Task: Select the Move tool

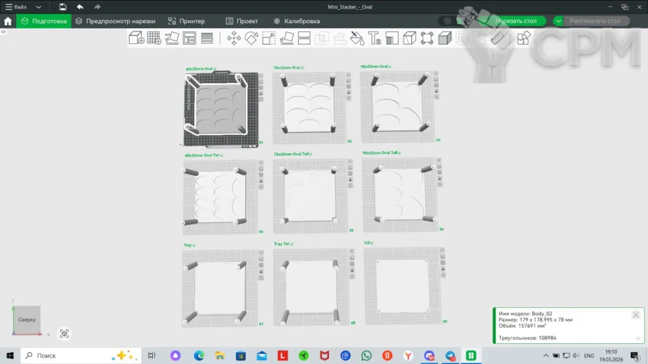Action: pyautogui.click(x=233, y=38)
